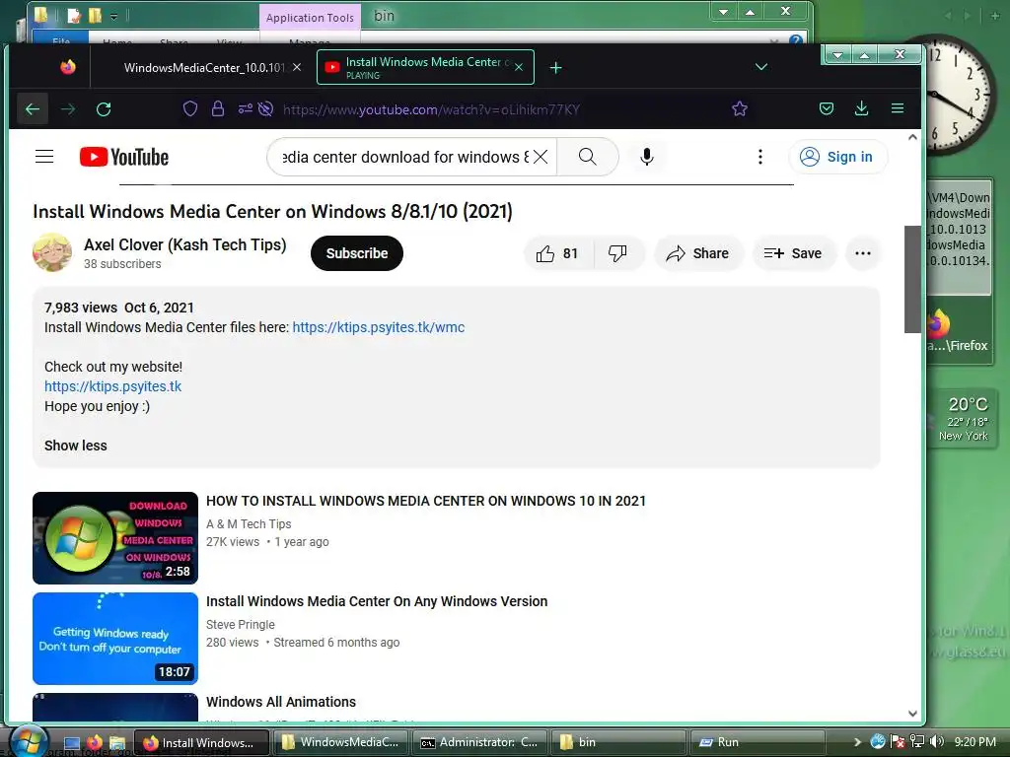Search with your voice microphone
The width and height of the screenshot is (1010, 757).
coord(647,157)
